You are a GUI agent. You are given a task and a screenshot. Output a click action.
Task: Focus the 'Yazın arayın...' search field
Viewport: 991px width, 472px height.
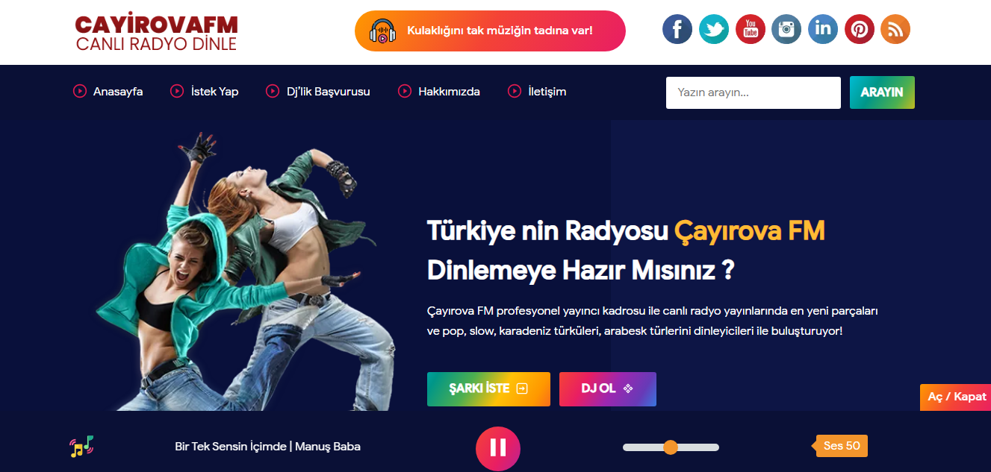pos(754,92)
